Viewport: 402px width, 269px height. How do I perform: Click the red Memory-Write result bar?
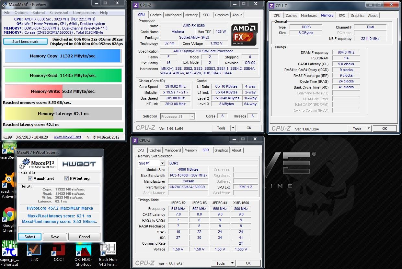tap(63, 91)
